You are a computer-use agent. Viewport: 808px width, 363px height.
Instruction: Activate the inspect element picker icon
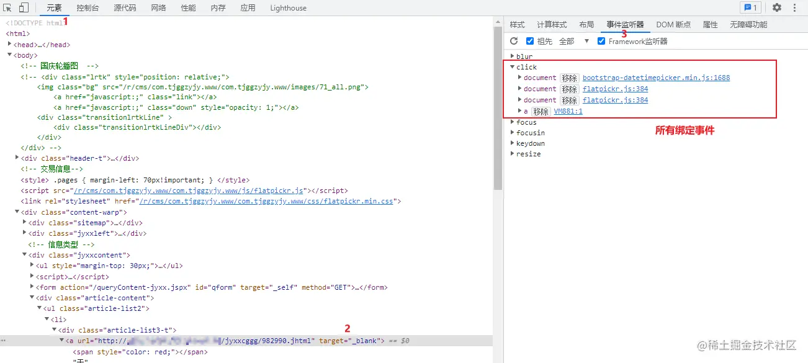(8, 8)
